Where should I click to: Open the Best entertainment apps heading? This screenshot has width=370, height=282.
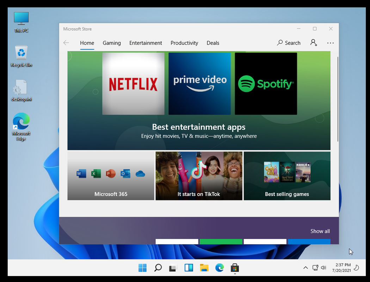click(x=199, y=127)
